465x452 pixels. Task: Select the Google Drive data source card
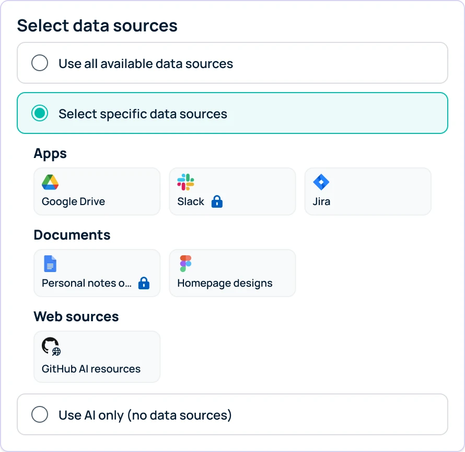(x=97, y=191)
